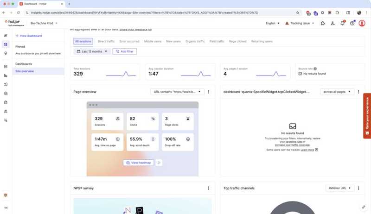
Task: Click the Hotjar logo
Action: click(14, 23)
